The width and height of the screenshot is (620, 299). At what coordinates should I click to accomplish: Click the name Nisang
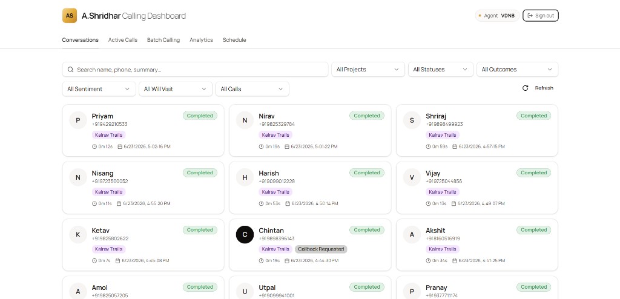(102, 173)
